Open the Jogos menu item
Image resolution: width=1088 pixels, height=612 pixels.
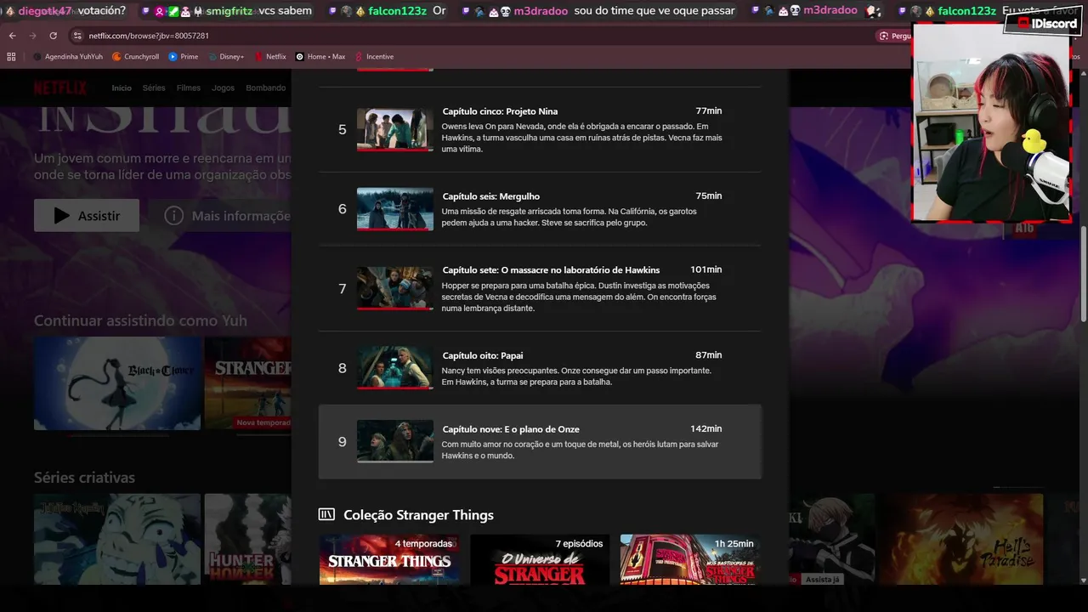click(223, 88)
